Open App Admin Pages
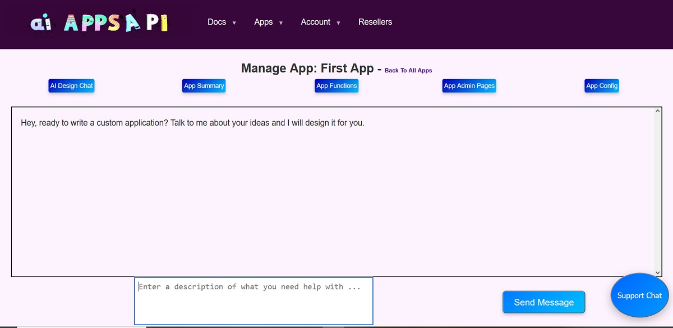673x328 pixels. coord(469,86)
